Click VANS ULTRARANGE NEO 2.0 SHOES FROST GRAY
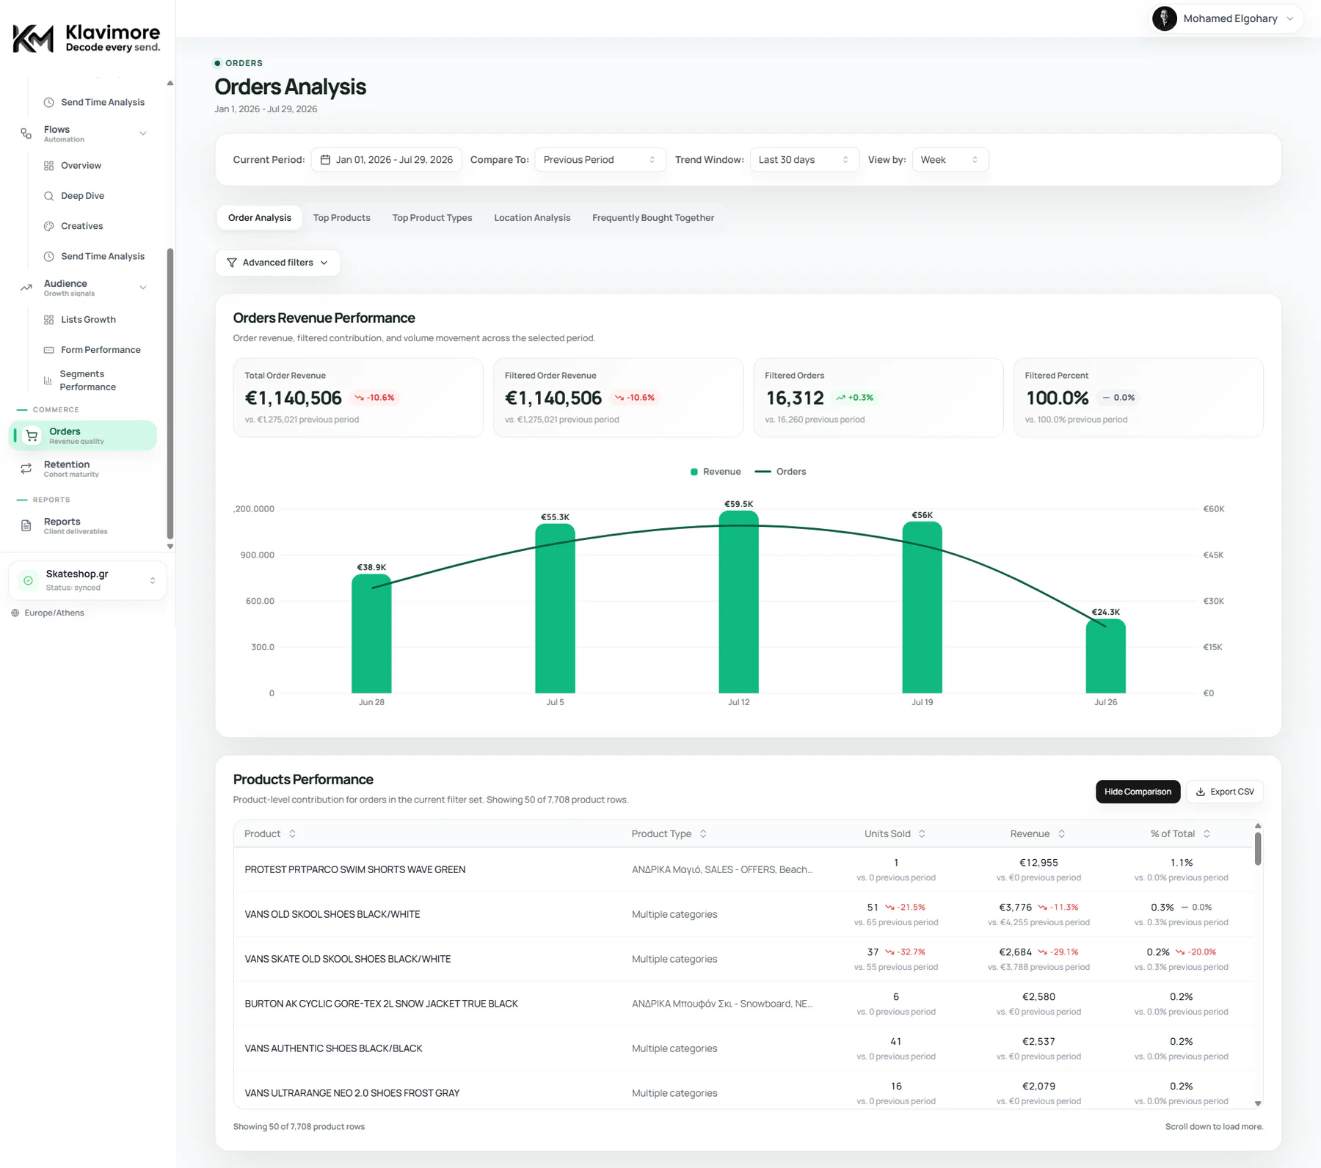 coord(352,1093)
